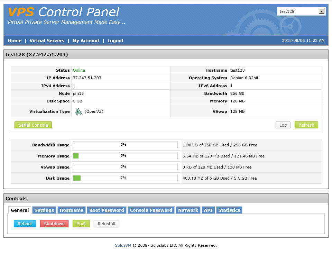Image resolution: width=332 pixels, height=254 pixels.
Task: Switch to the Network tab
Action: [188, 210]
